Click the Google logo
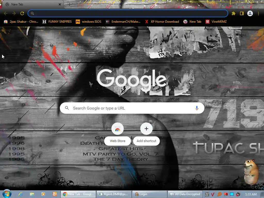264x198 pixels. click(132, 80)
